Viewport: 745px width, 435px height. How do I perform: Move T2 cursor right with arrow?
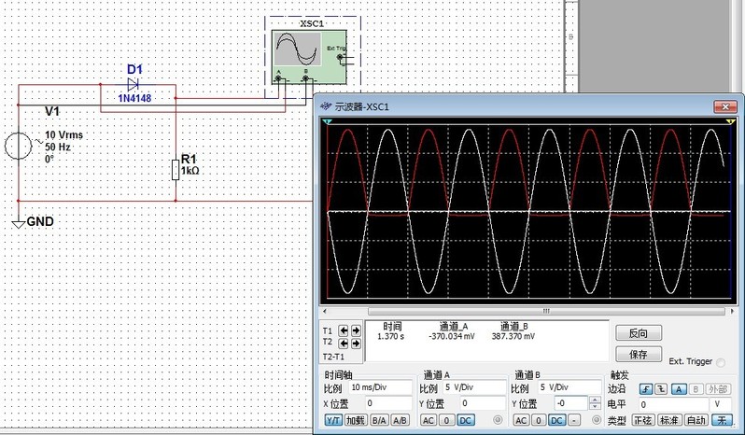pyautogui.click(x=354, y=342)
